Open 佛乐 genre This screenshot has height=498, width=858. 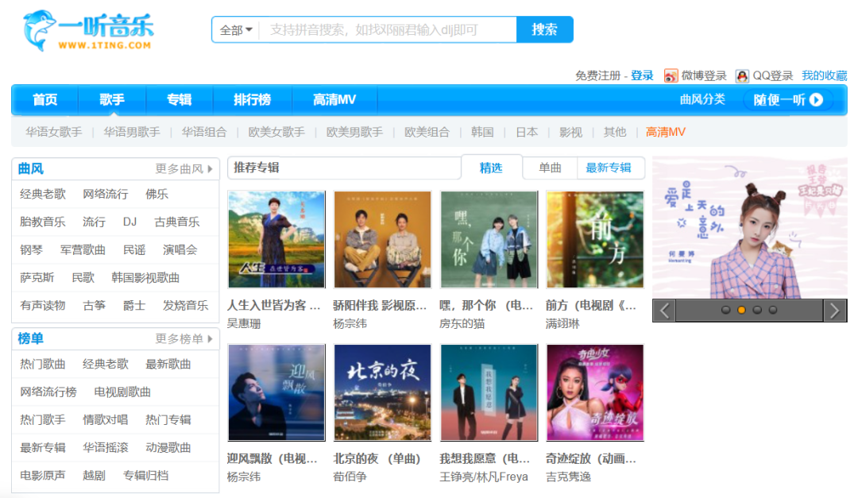[x=157, y=195]
